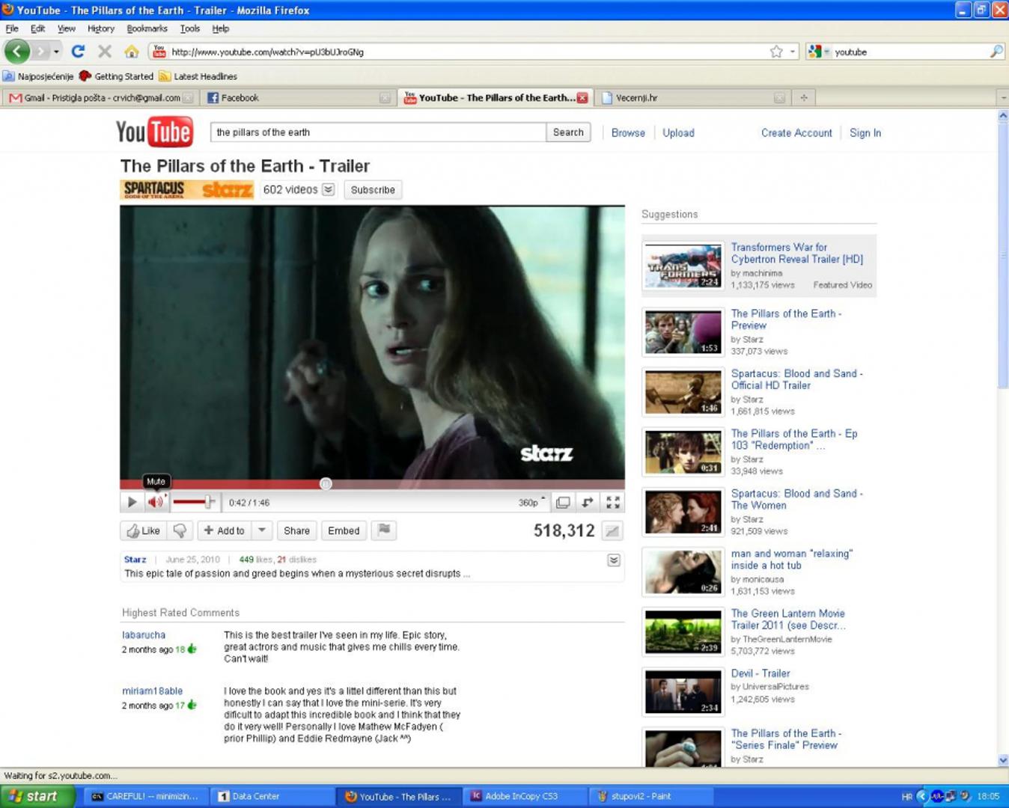Reload the page with the refresh icon
The image size is (1009, 808).
pos(78,52)
